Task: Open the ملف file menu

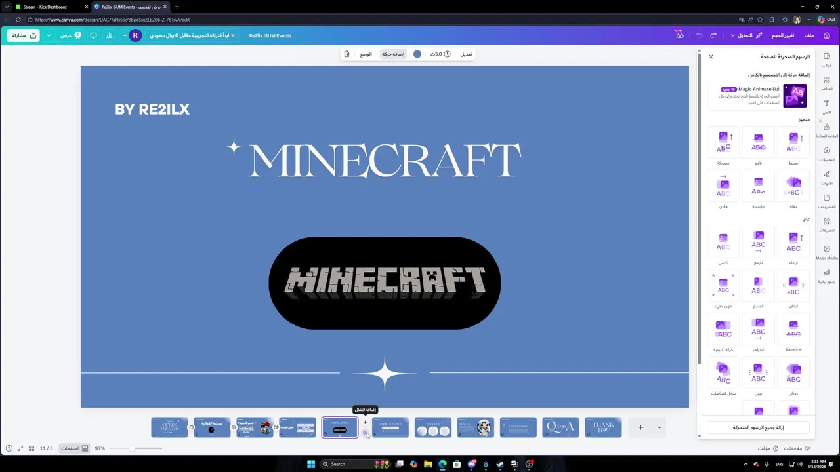Action: point(809,35)
